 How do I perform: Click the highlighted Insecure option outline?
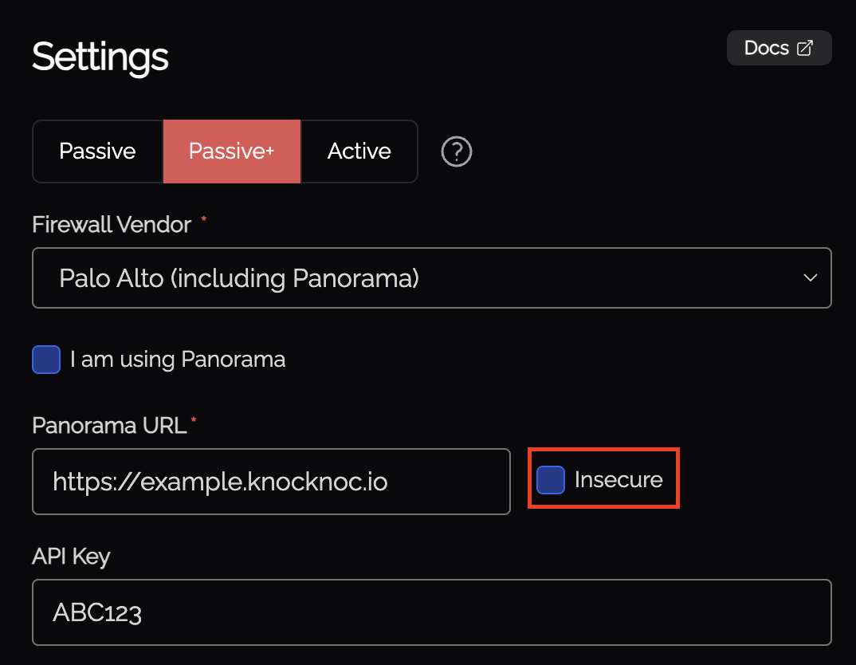(603, 478)
